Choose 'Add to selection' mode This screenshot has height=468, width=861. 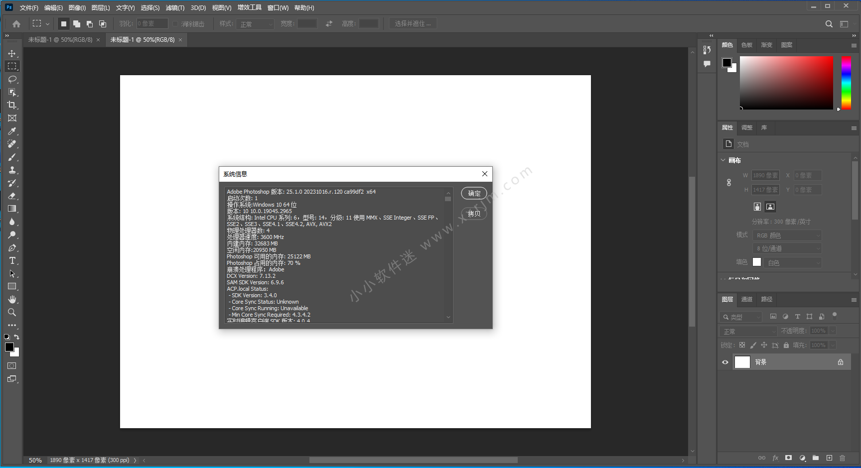tap(77, 24)
